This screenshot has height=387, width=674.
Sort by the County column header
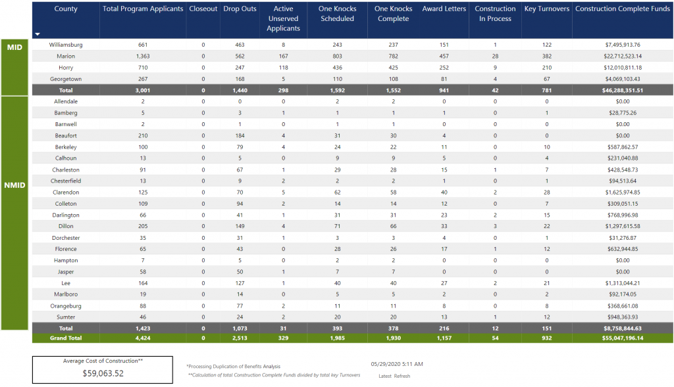66,9
